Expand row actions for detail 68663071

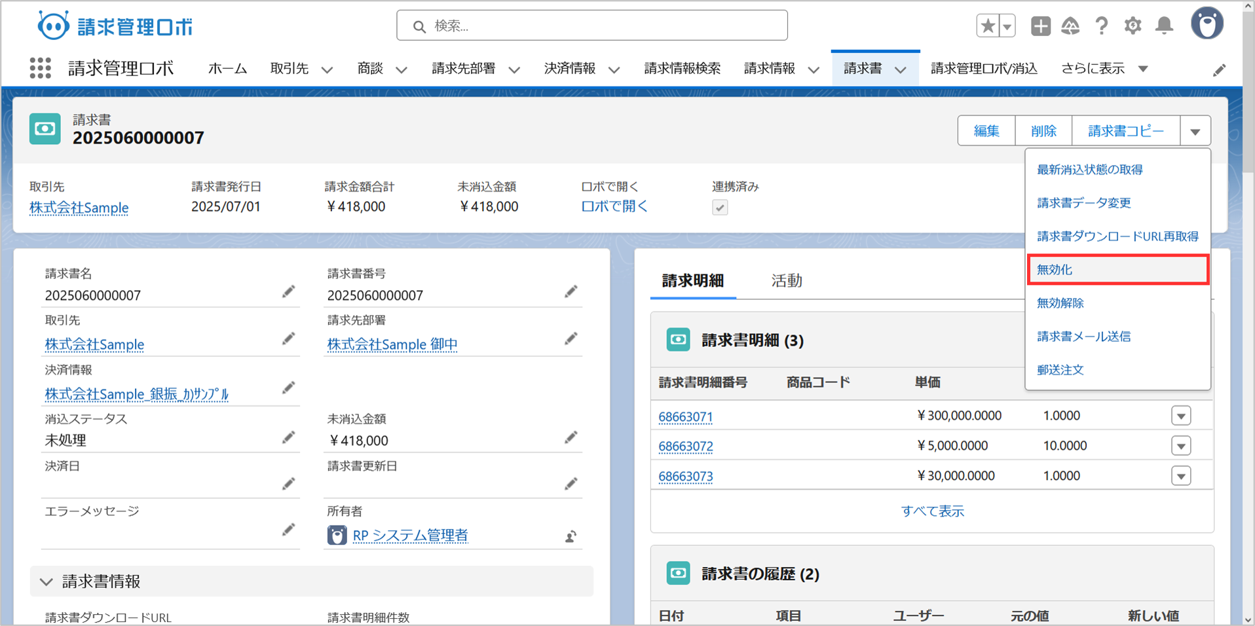(x=1181, y=416)
